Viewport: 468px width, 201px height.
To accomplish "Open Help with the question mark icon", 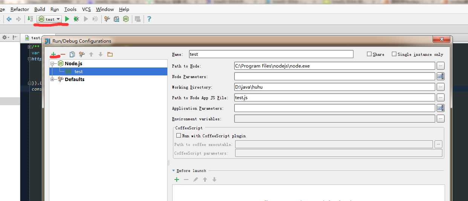I will (x=149, y=19).
